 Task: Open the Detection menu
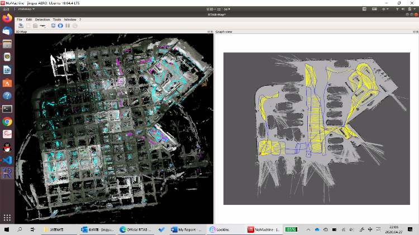pos(42,19)
